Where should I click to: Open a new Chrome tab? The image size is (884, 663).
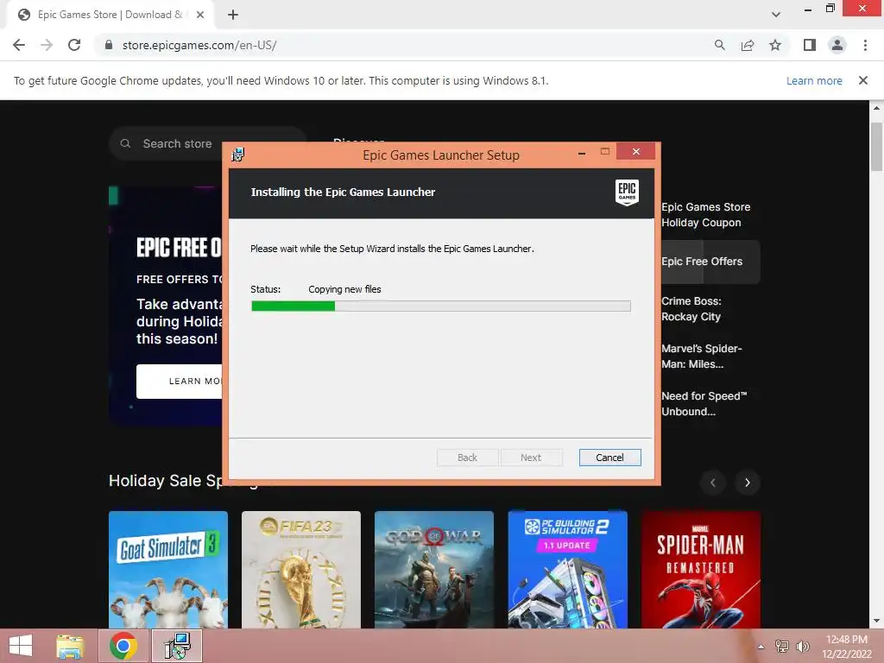233,15
